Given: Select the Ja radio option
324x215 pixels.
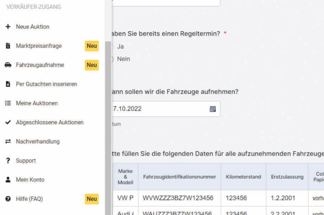Looking at the screenshot, I should [x=111, y=46].
